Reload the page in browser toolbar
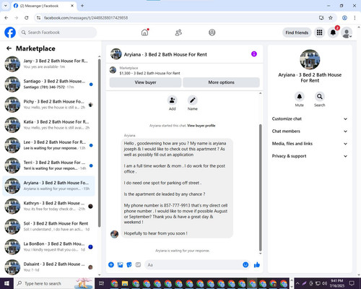361x289 pixels. click(27, 17)
